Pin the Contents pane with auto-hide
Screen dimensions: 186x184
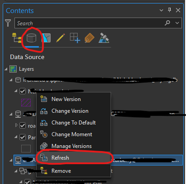[x=170, y=10]
